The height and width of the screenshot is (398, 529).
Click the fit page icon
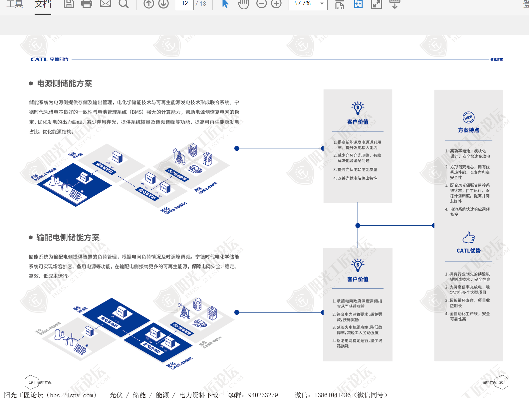[x=358, y=4]
